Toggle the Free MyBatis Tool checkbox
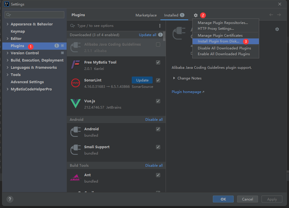289x208 pixels. coord(158,62)
